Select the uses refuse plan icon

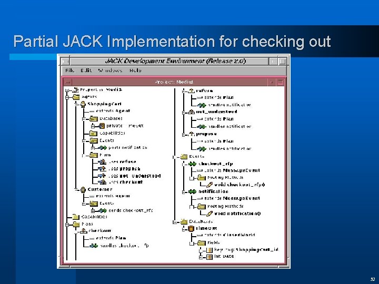(102, 162)
